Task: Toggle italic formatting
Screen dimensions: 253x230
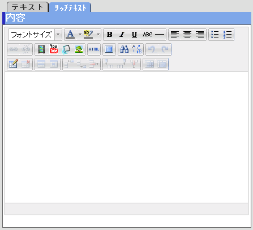Action: click(122, 35)
